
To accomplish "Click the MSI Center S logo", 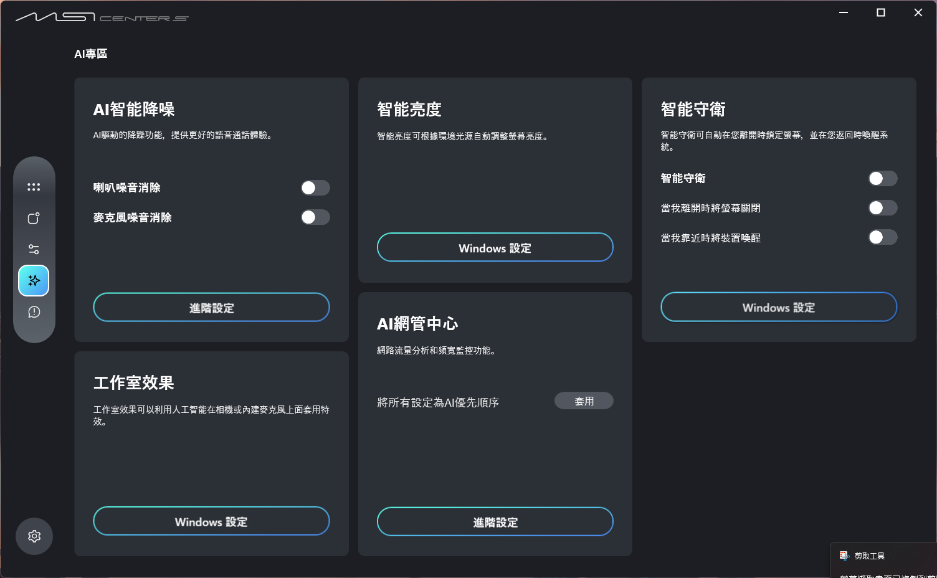I will (x=102, y=17).
